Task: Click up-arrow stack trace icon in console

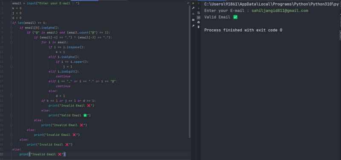Action: point(198,3)
